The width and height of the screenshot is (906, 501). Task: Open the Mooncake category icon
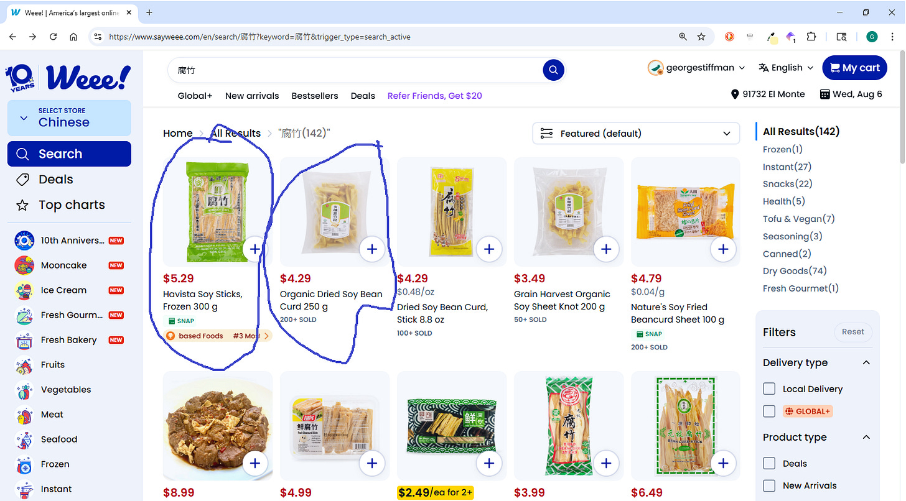24,265
